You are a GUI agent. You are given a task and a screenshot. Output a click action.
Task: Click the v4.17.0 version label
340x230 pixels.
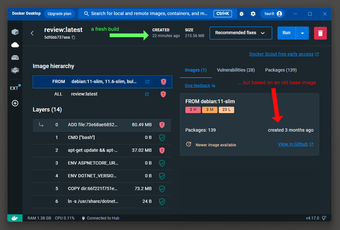(312, 218)
